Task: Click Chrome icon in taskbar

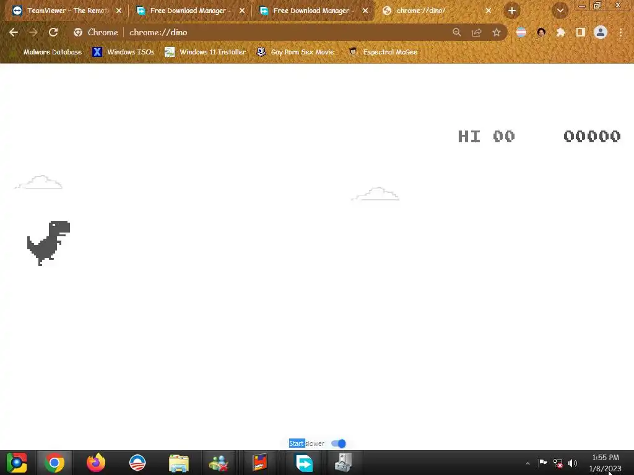Action: click(x=54, y=463)
